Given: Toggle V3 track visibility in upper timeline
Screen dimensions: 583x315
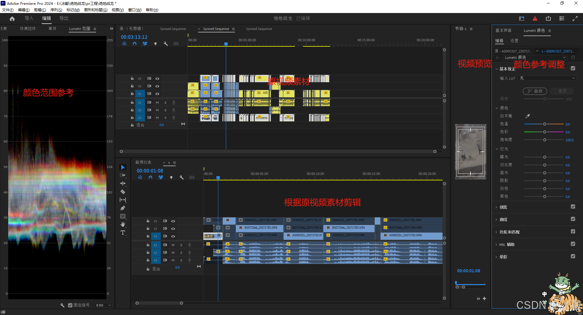Looking at the screenshot, I should tap(157, 79).
